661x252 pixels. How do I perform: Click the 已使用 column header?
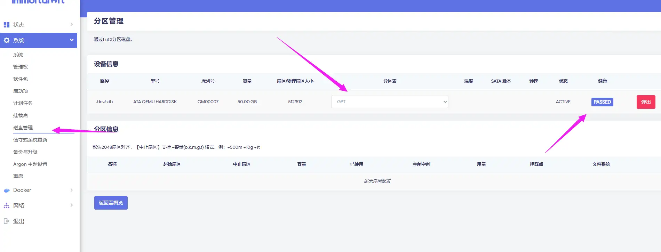point(357,164)
